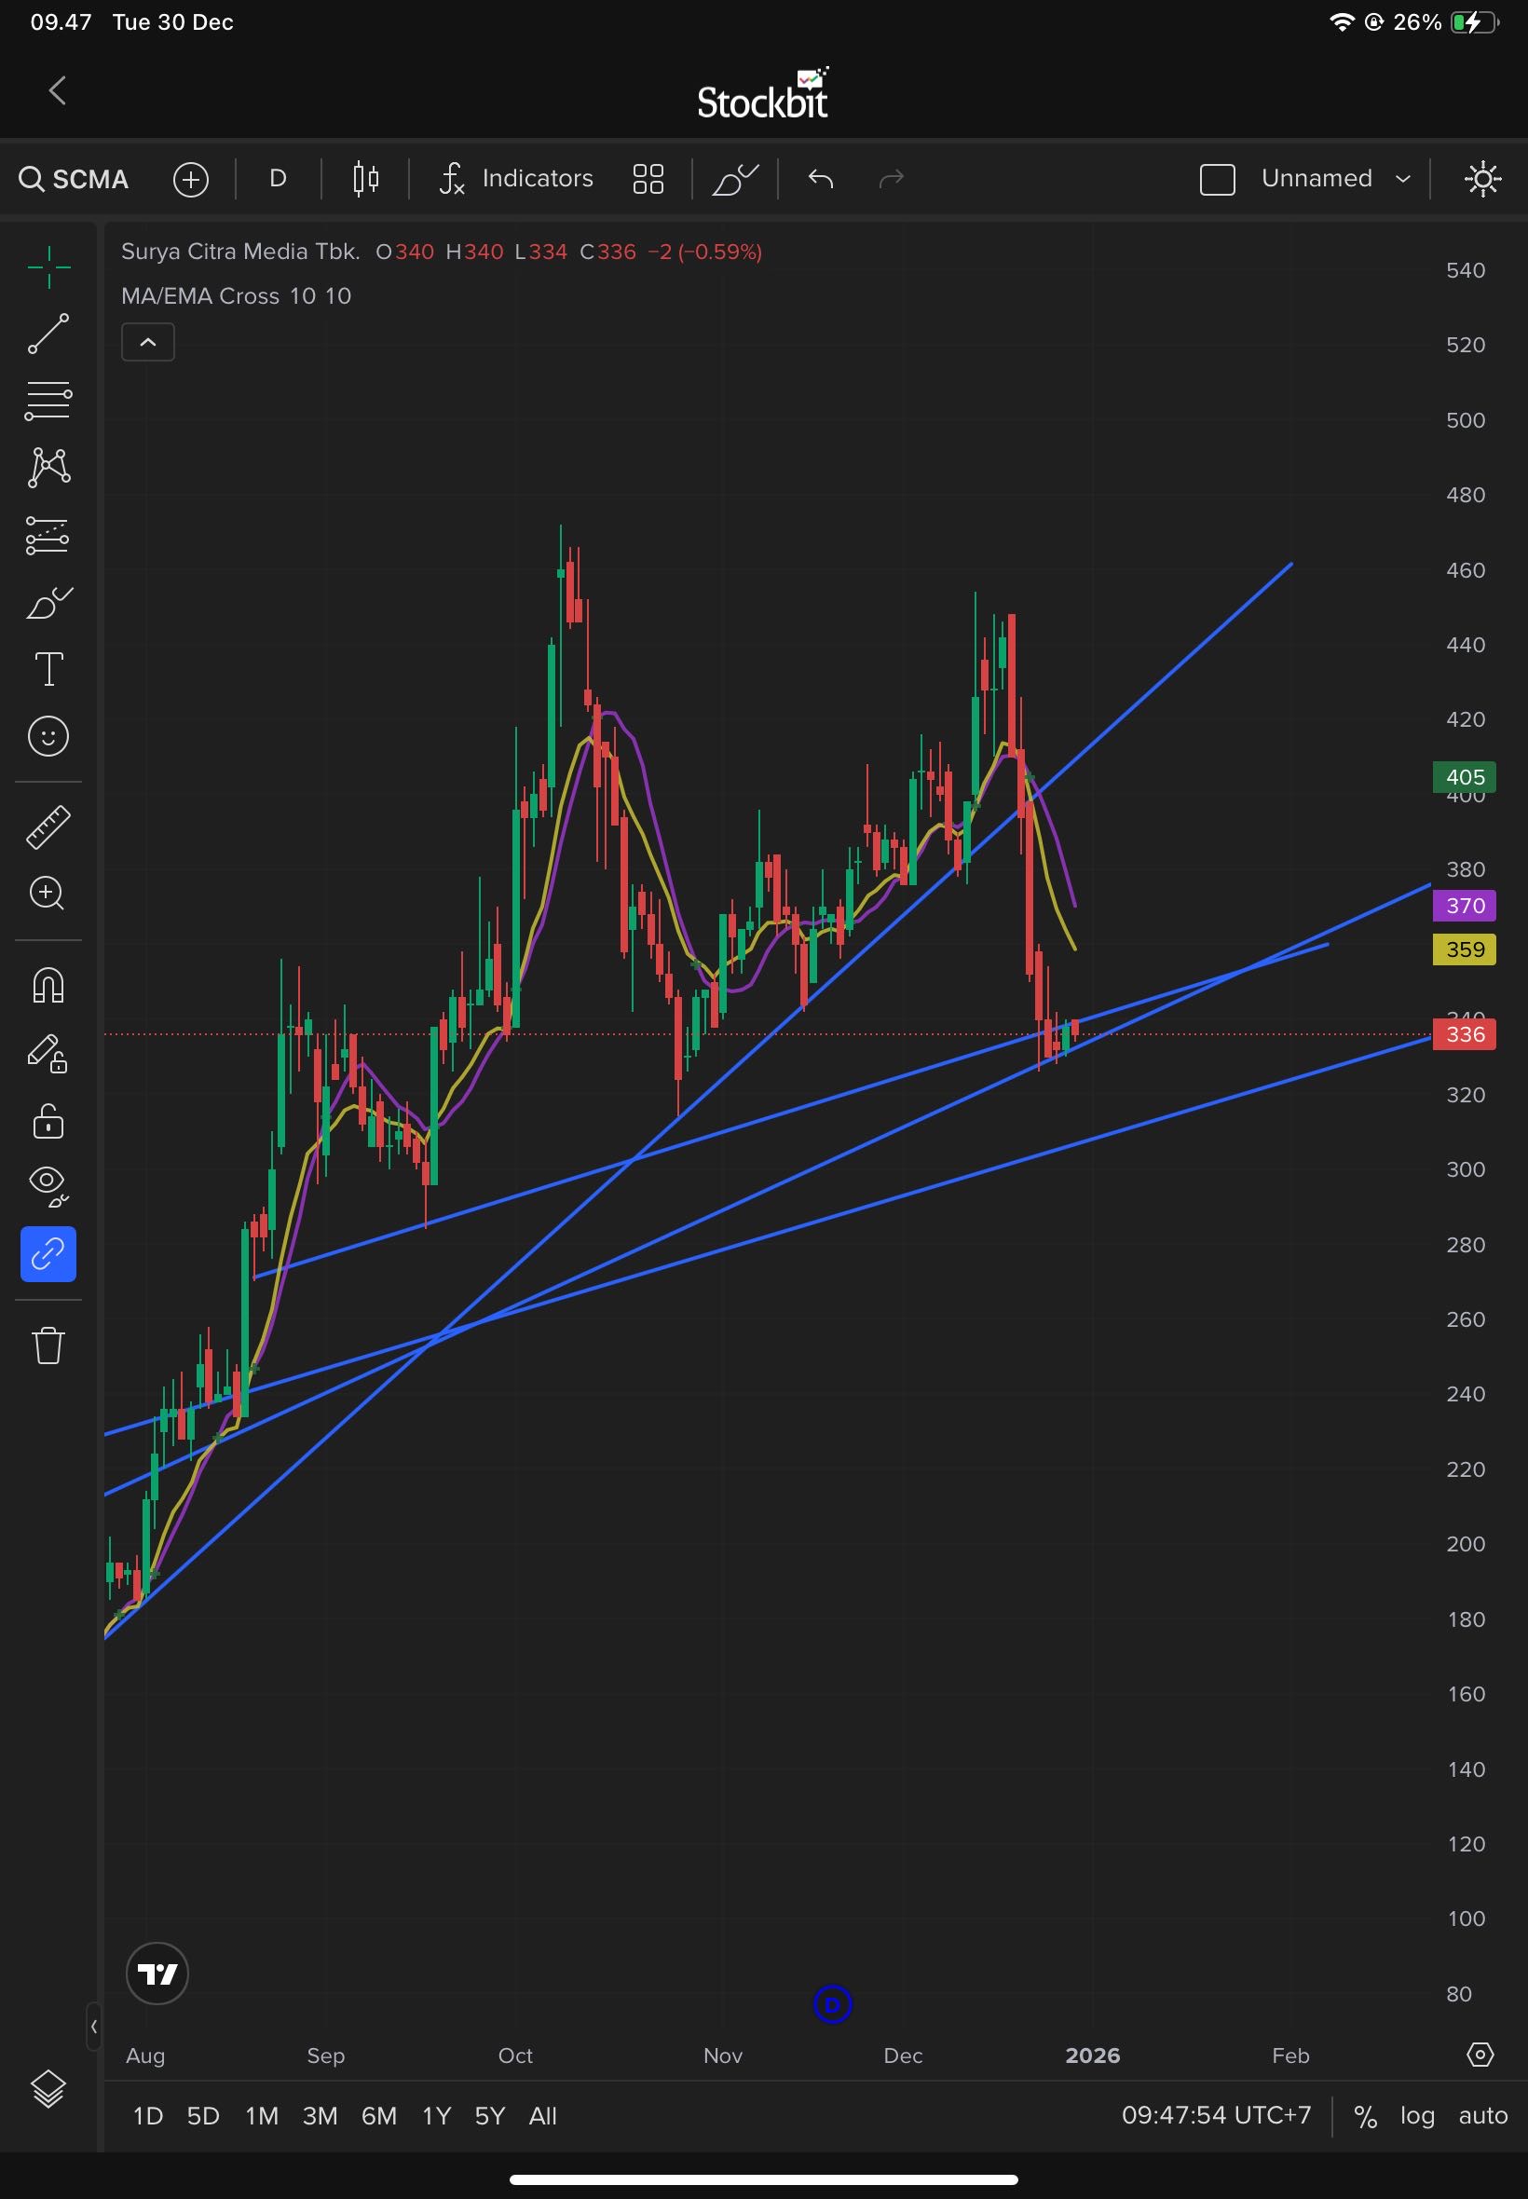Change the candlestick chart style
Screen dimensions: 1528x2199
366,179
